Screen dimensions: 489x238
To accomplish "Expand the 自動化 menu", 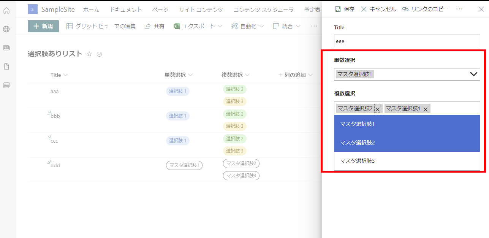I will tap(247, 26).
